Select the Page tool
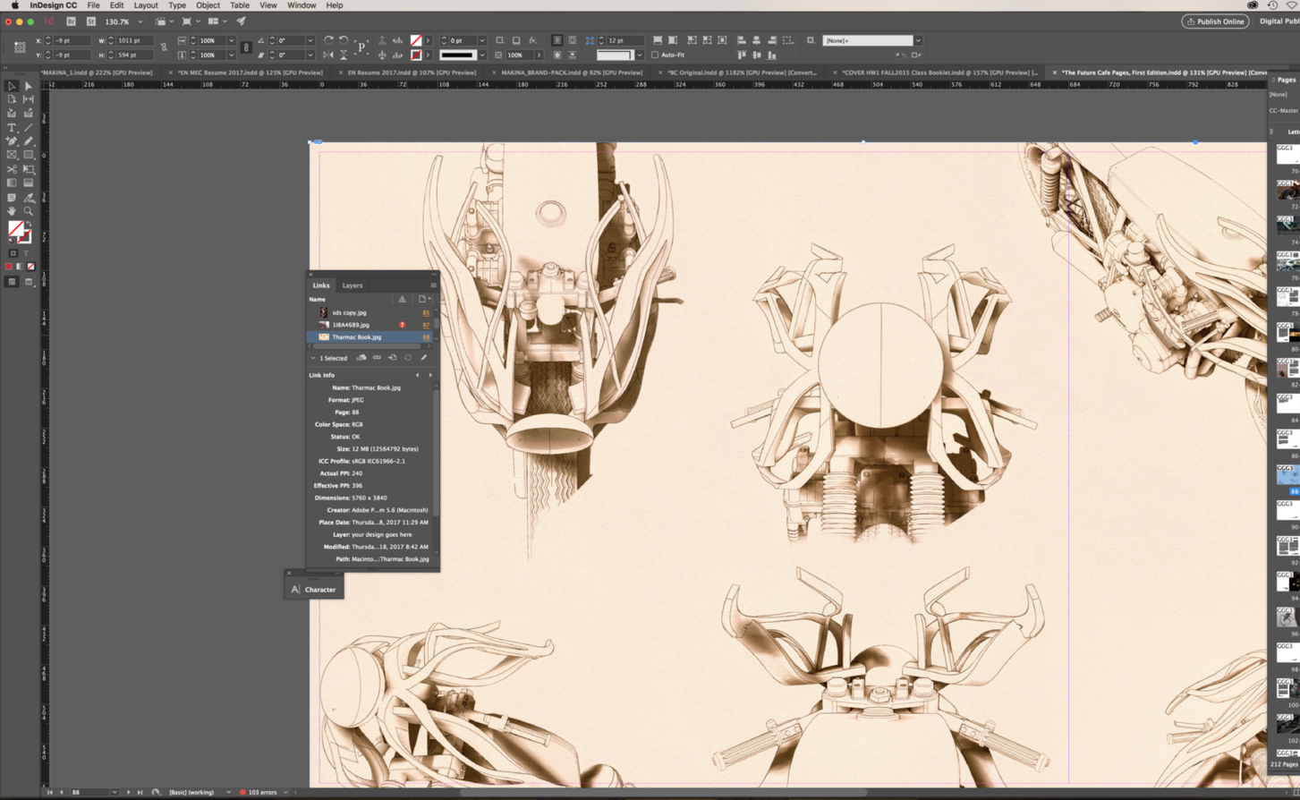 [12, 99]
